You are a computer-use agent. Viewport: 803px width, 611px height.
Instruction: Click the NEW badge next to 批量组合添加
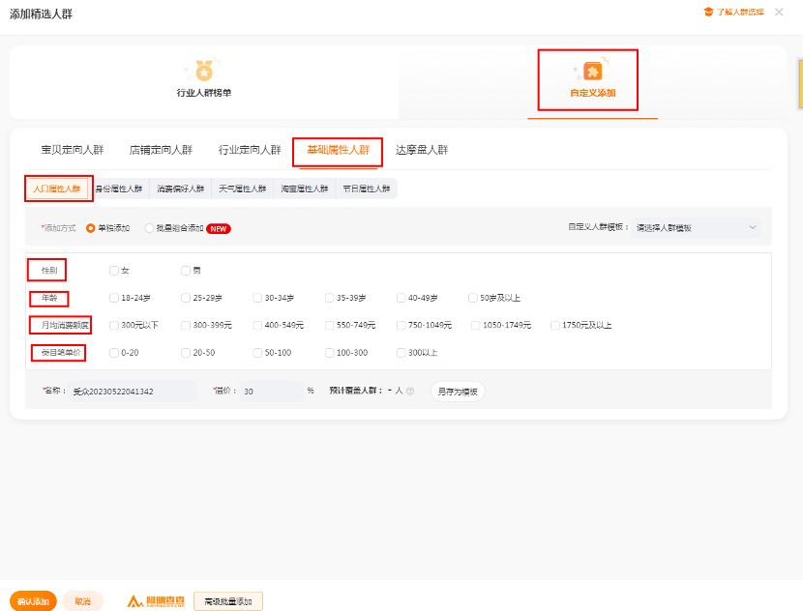pyautogui.click(x=219, y=228)
